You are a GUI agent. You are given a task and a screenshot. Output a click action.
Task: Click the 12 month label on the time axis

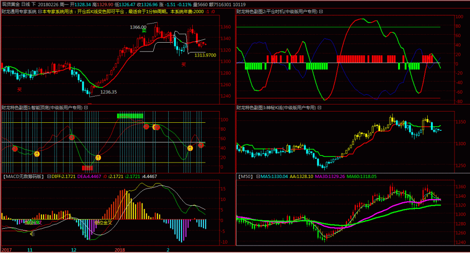click(x=74, y=250)
